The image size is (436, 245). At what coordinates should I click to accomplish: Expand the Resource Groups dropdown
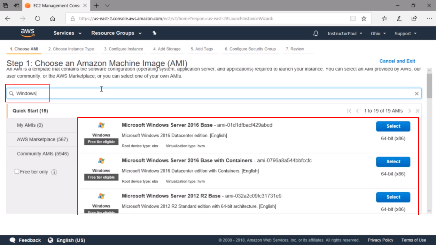tap(117, 33)
